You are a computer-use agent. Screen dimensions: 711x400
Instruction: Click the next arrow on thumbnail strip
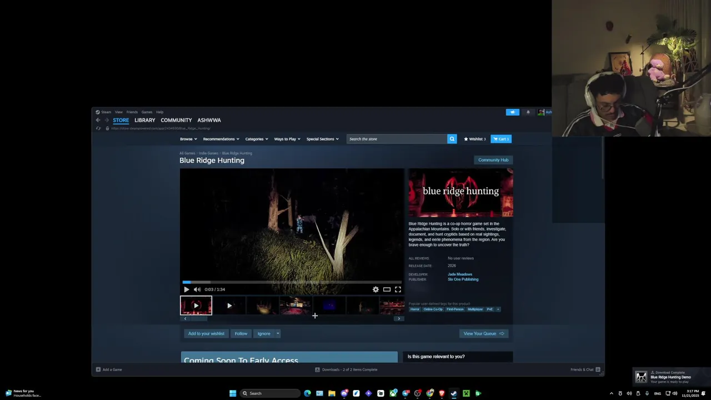(x=398, y=319)
